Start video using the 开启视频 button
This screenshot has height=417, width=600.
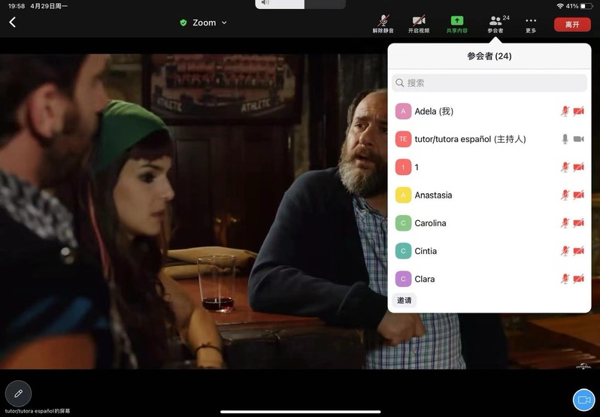tap(419, 24)
